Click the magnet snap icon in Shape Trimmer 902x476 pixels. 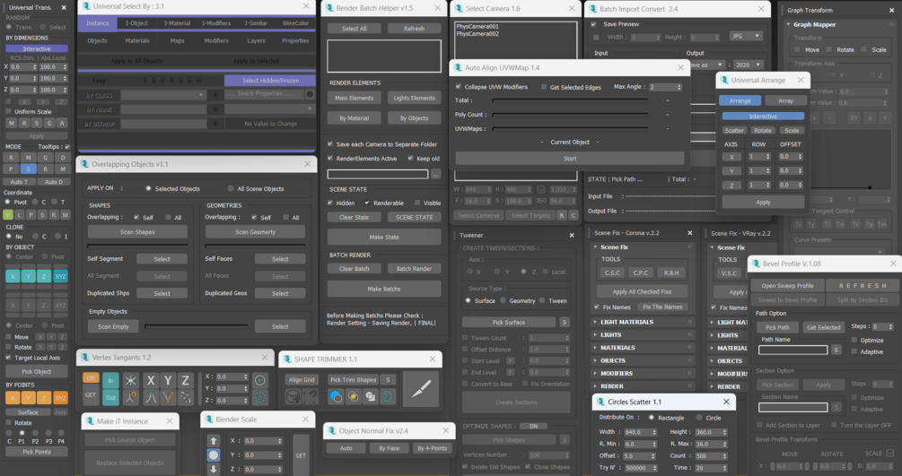(x=310, y=396)
